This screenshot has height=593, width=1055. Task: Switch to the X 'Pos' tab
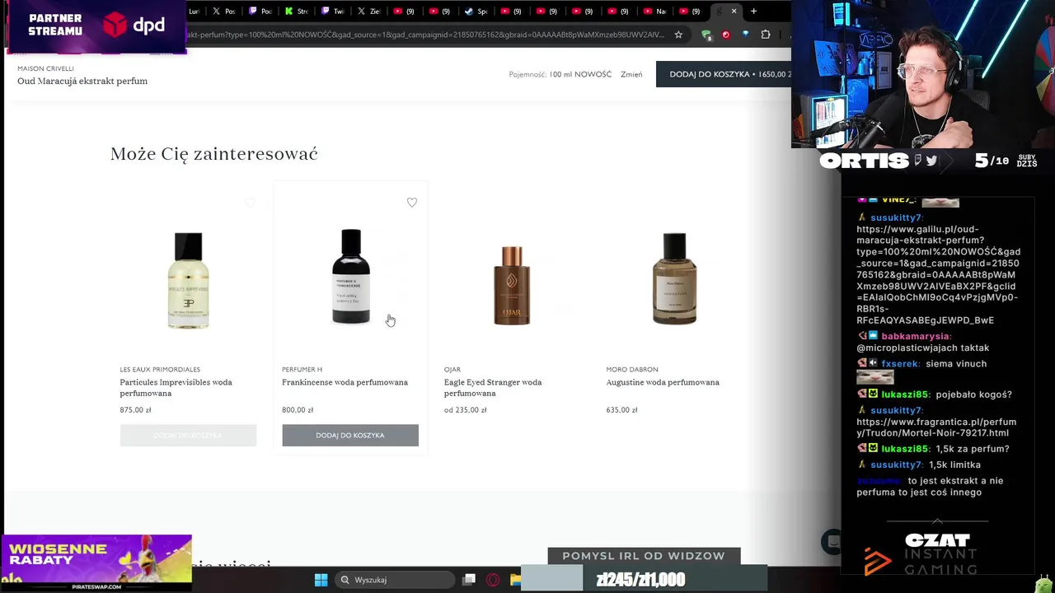[224, 12]
